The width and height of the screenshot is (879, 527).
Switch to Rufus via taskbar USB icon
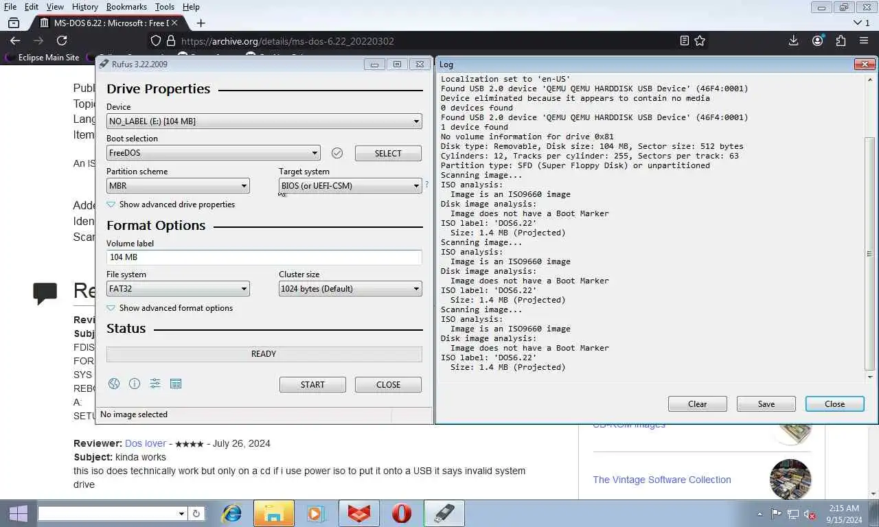444,513
